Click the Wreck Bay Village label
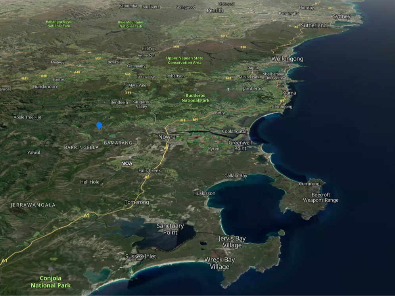The height and width of the screenshot is (296, 395). (x=219, y=263)
